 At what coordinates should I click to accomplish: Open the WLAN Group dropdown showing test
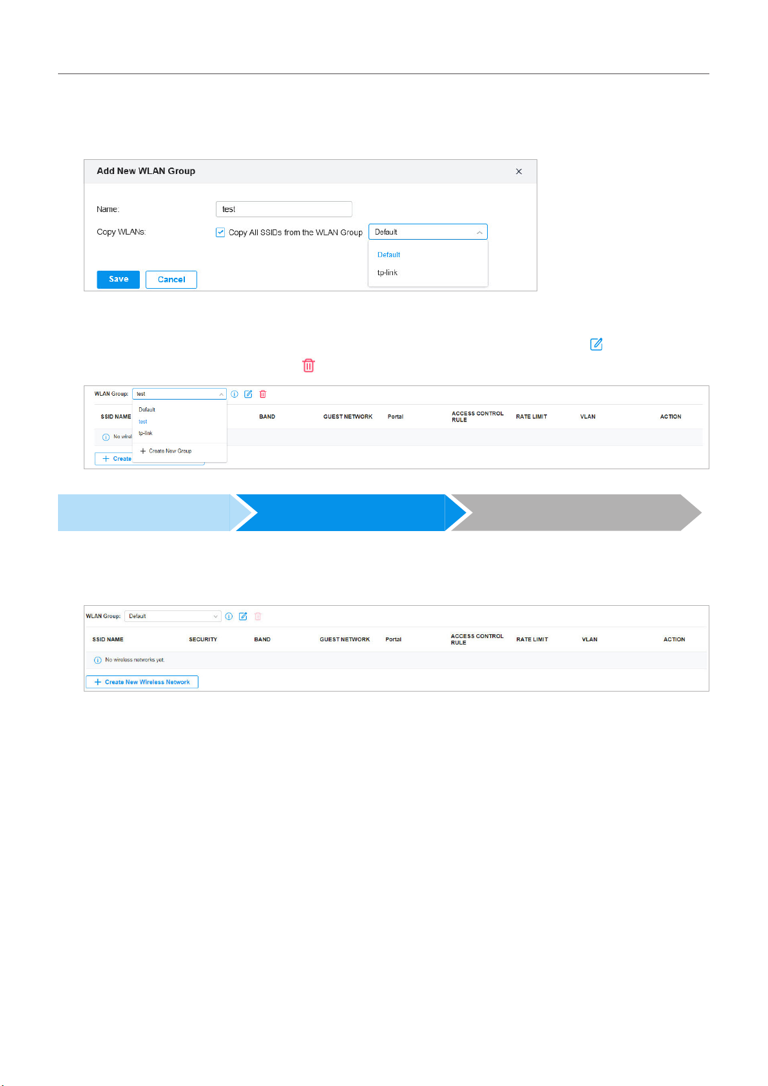pyautogui.click(x=179, y=394)
